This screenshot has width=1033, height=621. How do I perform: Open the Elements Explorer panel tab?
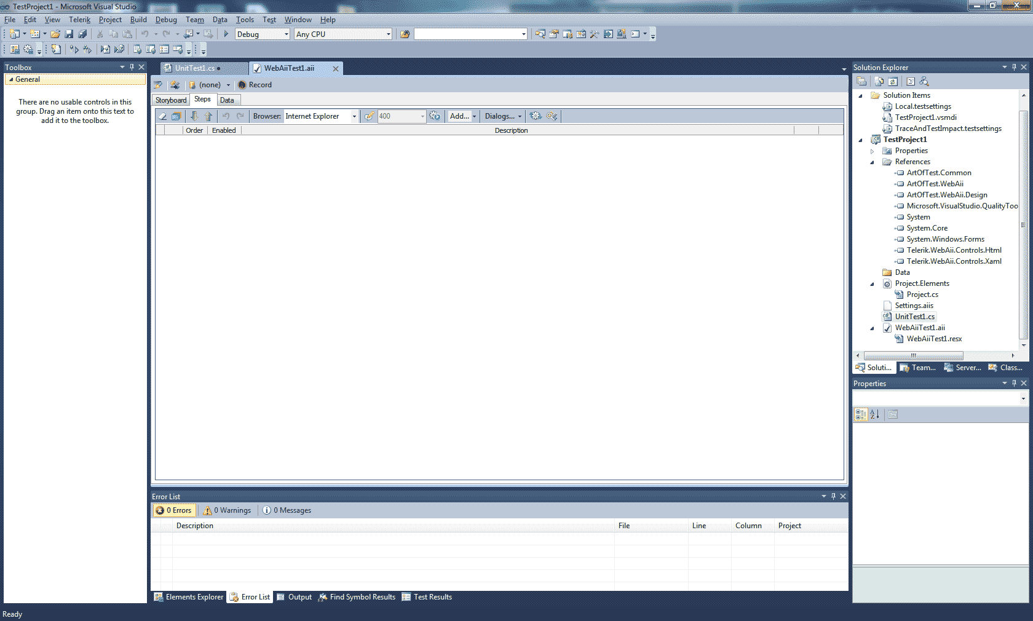click(189, 597)
